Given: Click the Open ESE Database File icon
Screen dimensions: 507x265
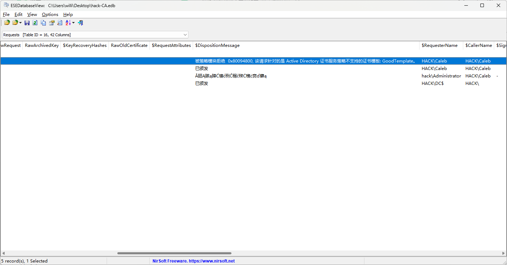Looking at the screenshot, I should point(7,23).
